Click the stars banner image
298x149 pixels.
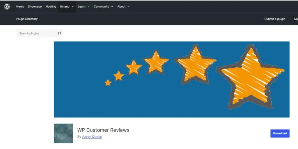172,79
